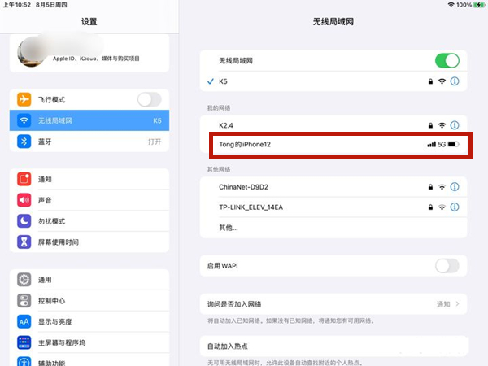Open 蓝牙 Bluetooth settings item
Screen dimensions: 488x366
89,142
